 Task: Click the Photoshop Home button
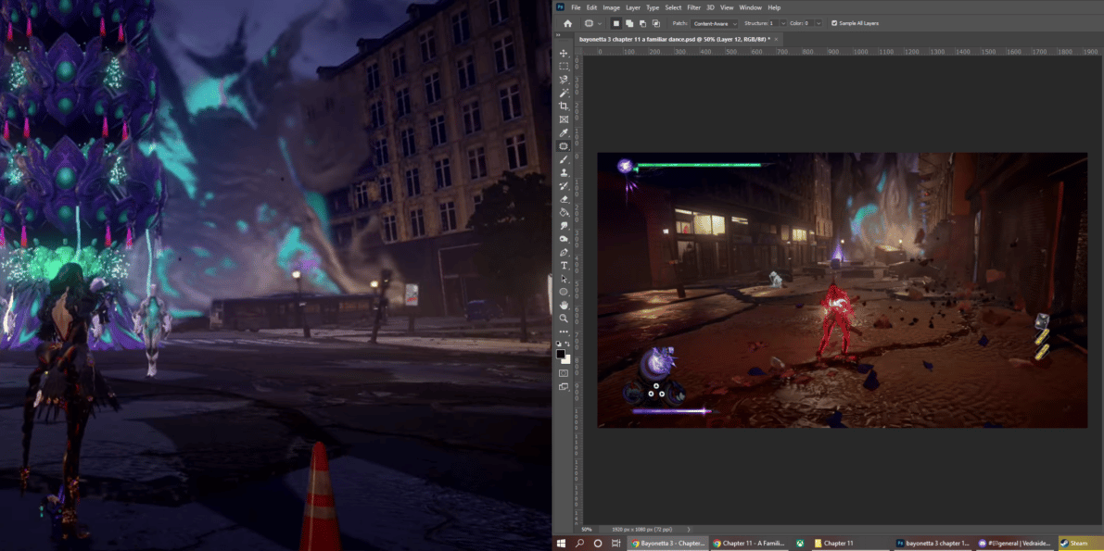pos(567,23)
